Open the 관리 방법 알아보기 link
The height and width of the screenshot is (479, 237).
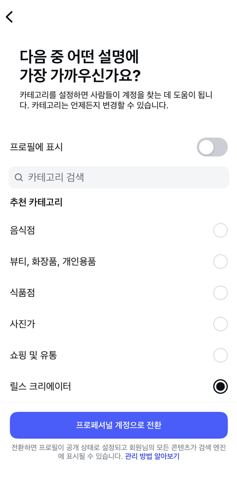click(152, 457)
